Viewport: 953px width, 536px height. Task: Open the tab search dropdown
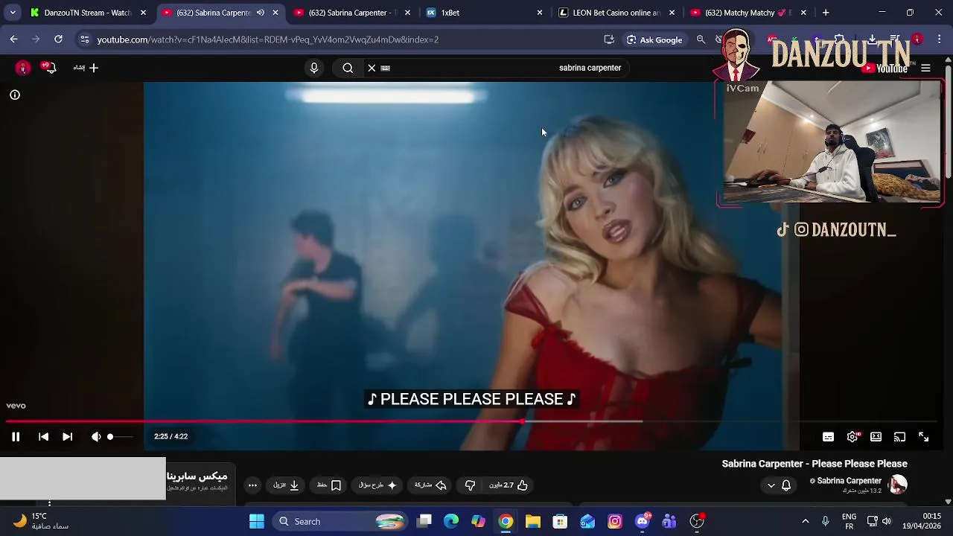click(13, 13)
